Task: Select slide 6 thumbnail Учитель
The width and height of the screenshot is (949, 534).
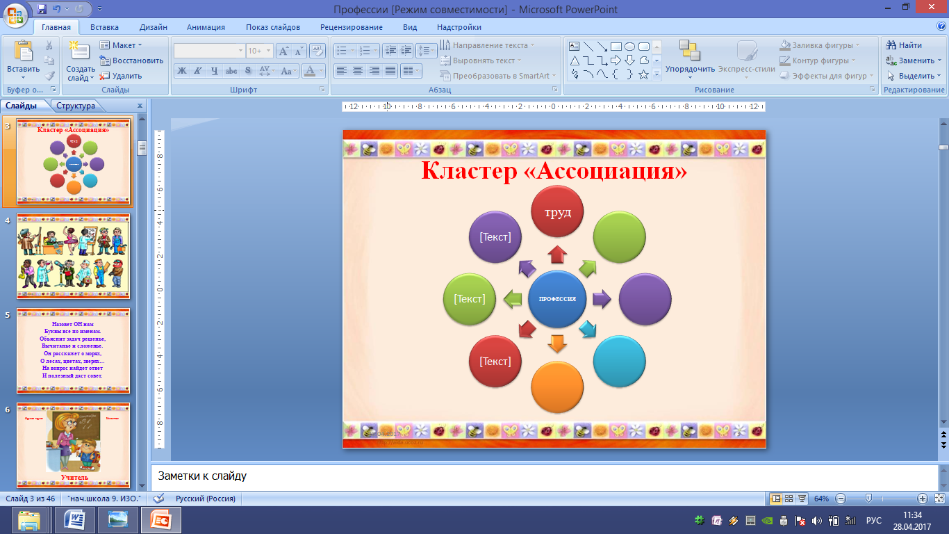Action: pos(73,445)
